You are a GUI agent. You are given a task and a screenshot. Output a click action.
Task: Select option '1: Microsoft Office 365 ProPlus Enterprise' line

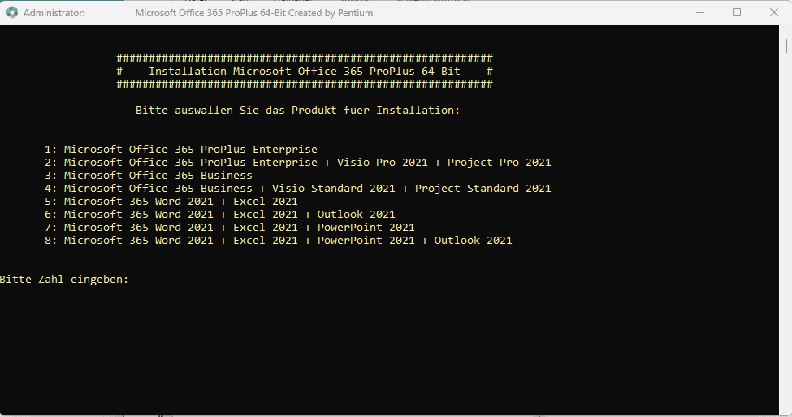coord(181,149)
